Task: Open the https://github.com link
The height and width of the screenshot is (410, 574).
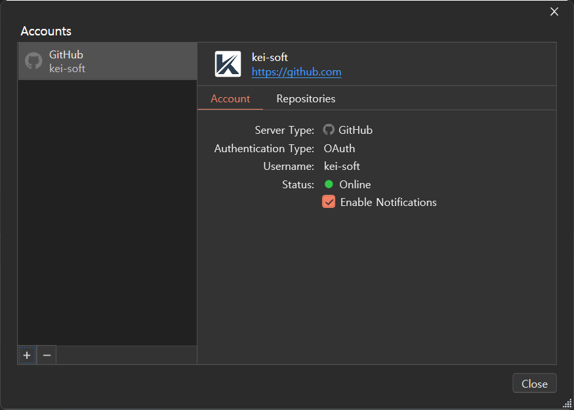Action: click(x=297, y=72)
